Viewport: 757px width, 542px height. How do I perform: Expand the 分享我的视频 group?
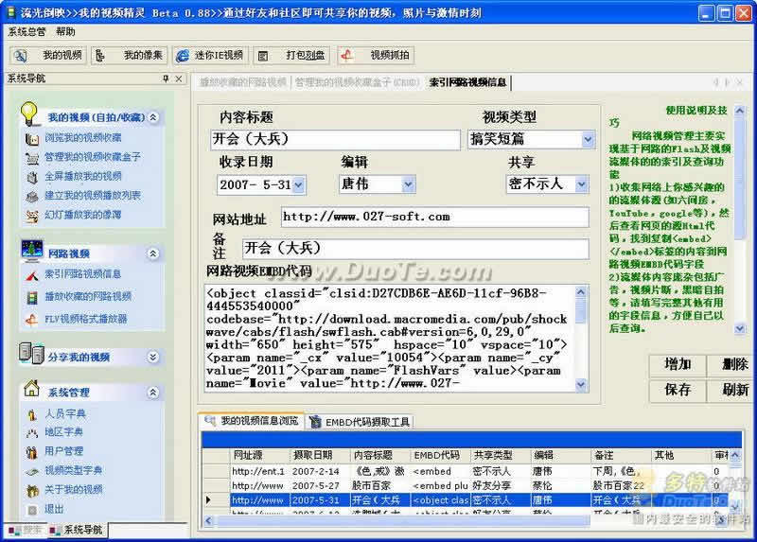pos(153,357)
